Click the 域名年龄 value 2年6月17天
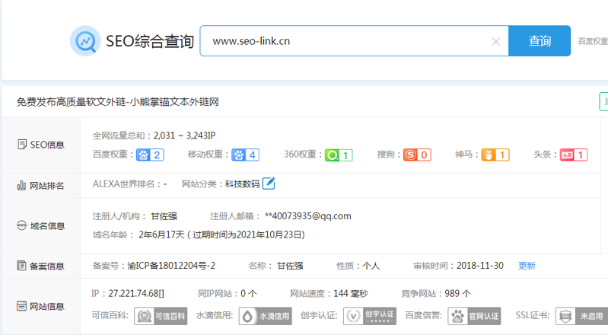Screen dimensions: 608x335 161,234
